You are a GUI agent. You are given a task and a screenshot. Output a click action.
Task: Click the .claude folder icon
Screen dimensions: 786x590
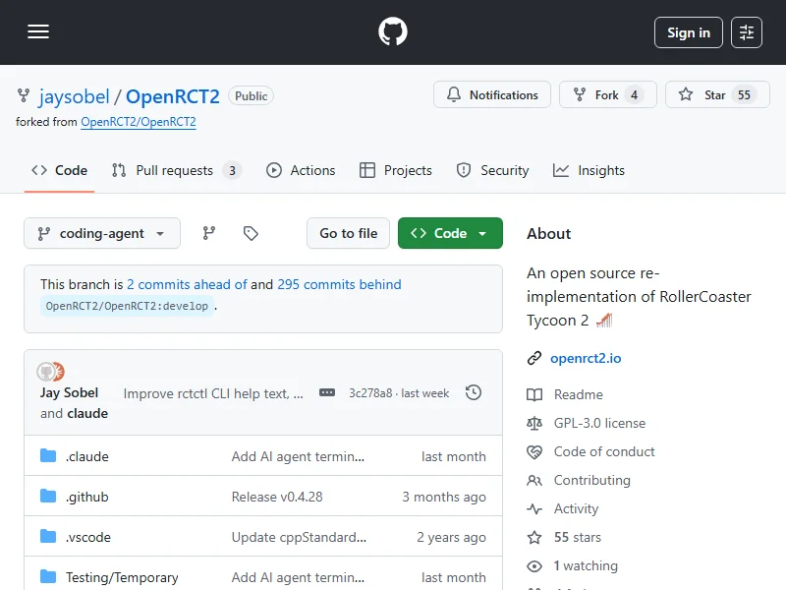point(48,456)
